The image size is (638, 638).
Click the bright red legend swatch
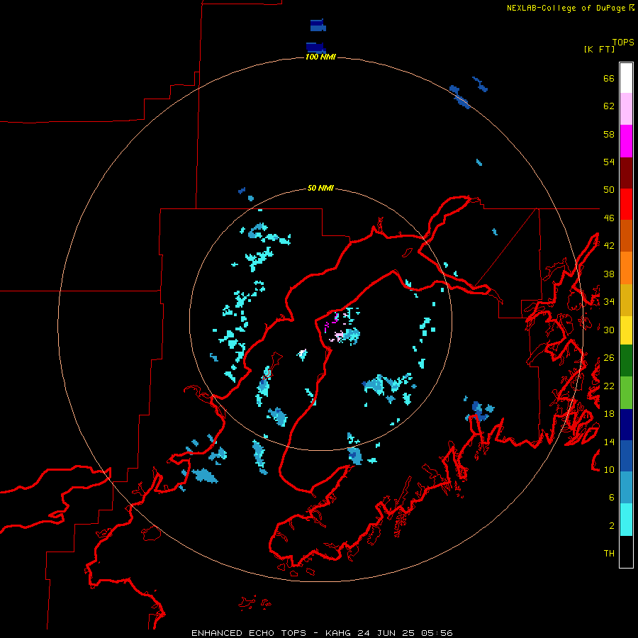(x=626, y=204)
